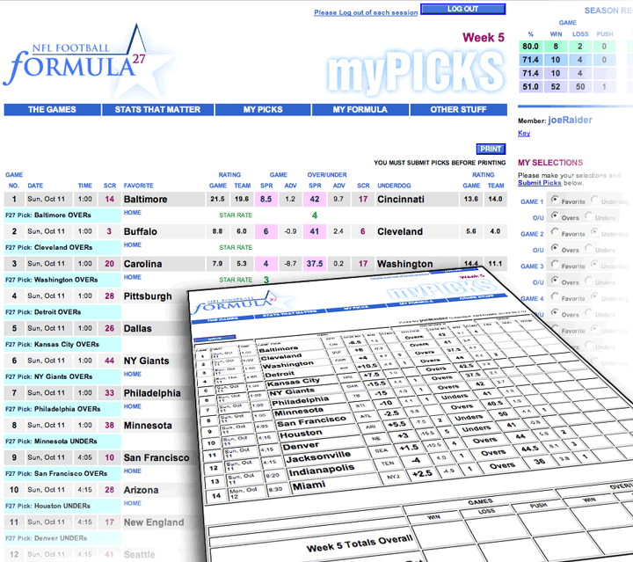Click the FAVORITE column header
The width and height of the screenshot is (633, 562).
(139, 186)
